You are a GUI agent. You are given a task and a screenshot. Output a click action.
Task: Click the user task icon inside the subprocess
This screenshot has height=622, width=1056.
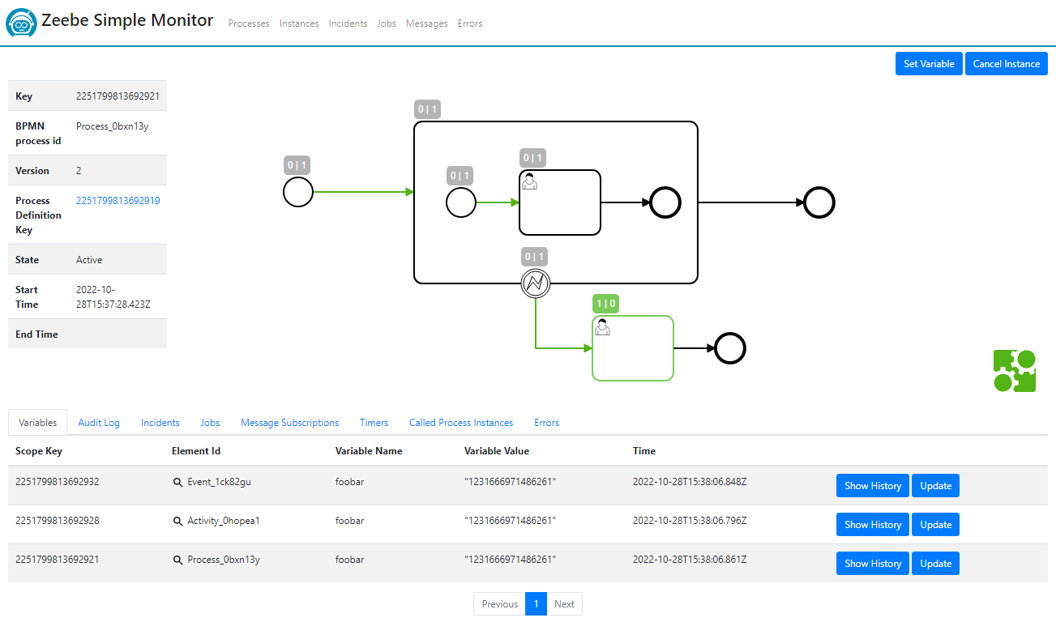pos(529,181)
